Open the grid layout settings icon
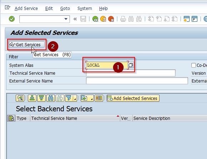 click(x=99, y=98)
